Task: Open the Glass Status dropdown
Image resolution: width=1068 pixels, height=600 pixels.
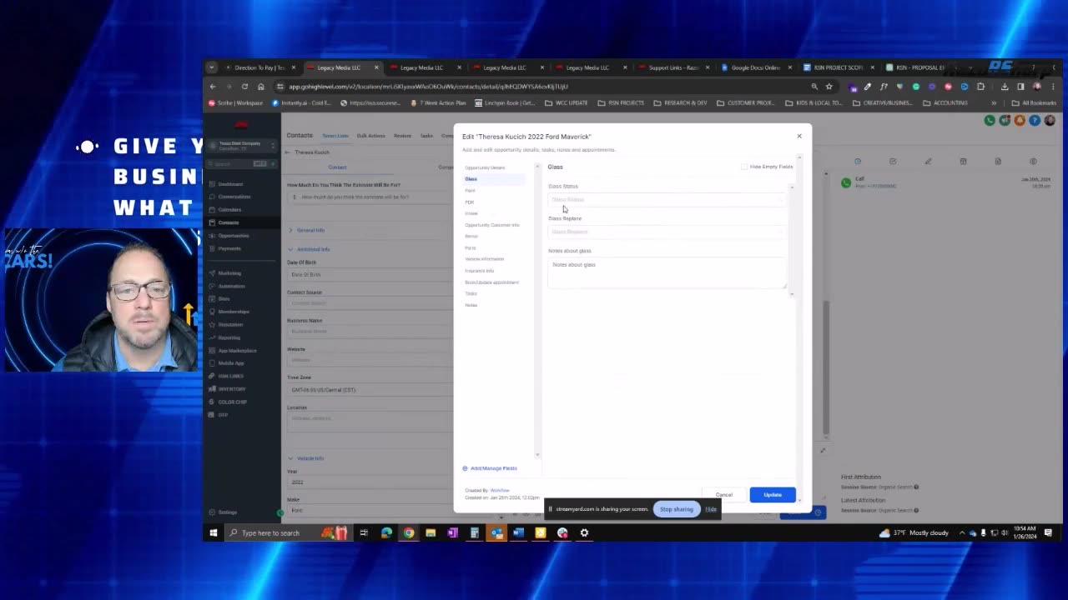Action: click(666, 200)
